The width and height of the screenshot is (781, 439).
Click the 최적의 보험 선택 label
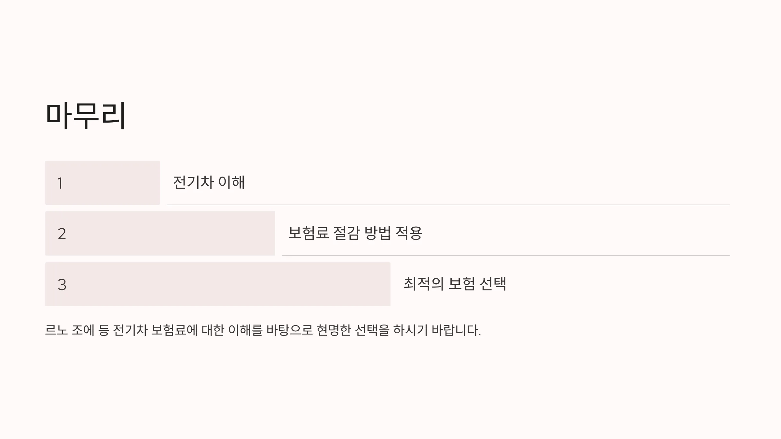(x=455, y=284)
